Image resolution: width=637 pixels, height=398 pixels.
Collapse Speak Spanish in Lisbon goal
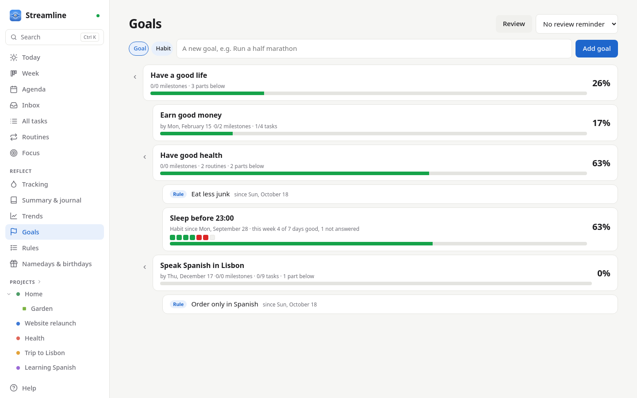145,267
